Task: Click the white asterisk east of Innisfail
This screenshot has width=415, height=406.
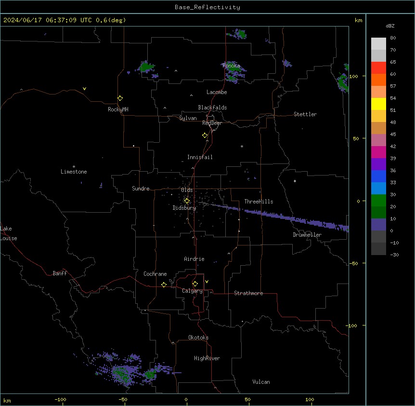Action: coord(242,146)
